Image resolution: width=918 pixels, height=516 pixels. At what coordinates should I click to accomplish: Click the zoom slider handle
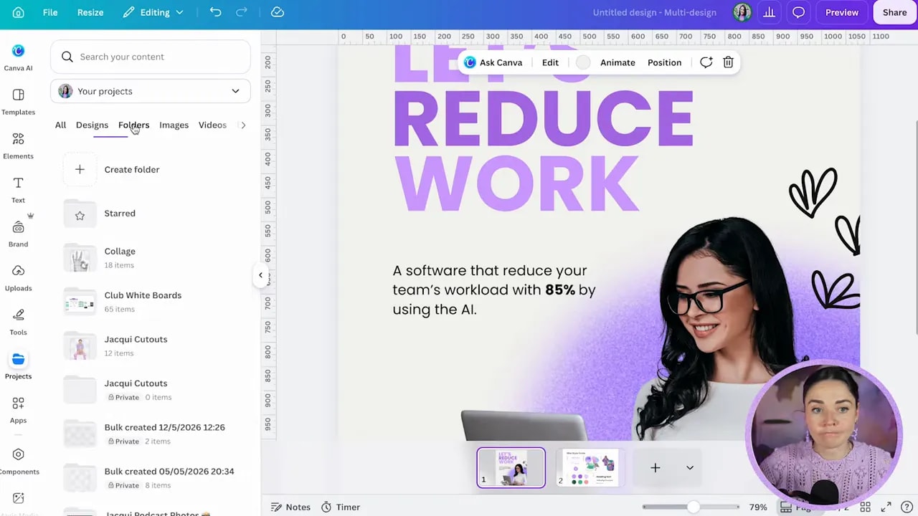[693, 507]
